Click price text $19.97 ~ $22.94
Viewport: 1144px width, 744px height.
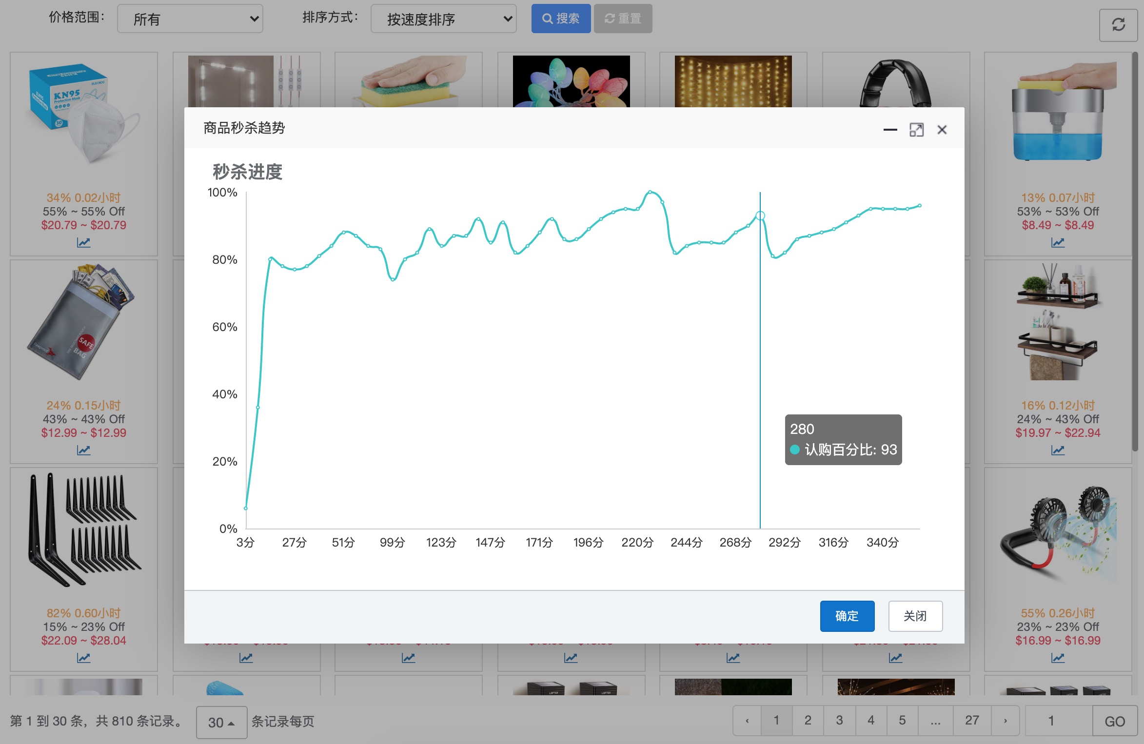[x=1058, y=433]
